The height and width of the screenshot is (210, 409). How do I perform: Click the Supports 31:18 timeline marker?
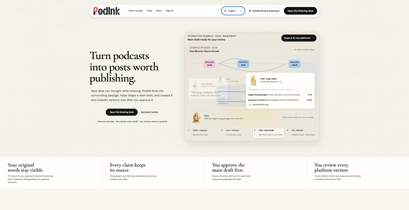pyautogui.click(x=243, y=64)
